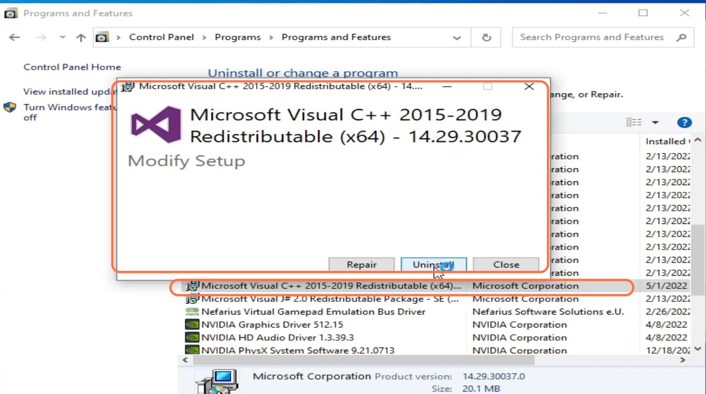Click the product version 14.29.30037.0 value
This screenshot has height=394, width=706.
coord(493,377)
